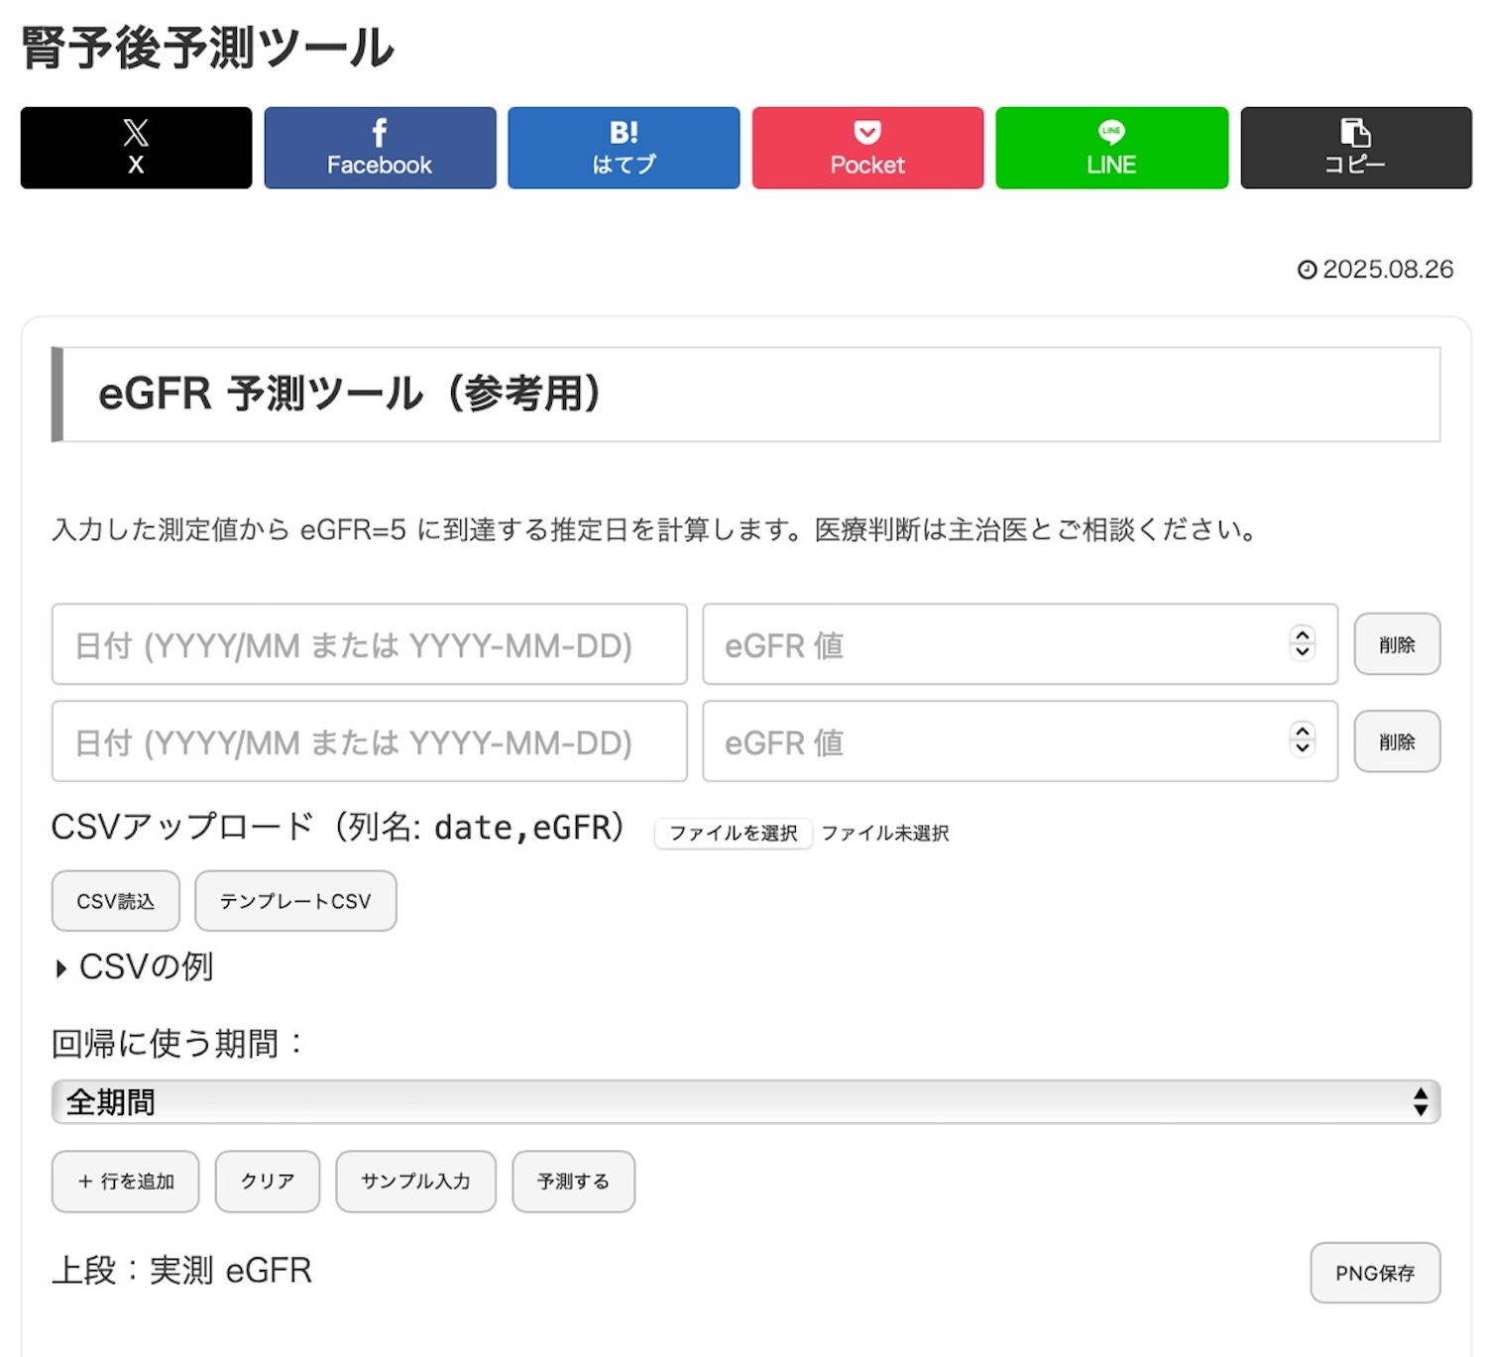Delete the second row with 削除
The width and height of the screenshot is (1487, 1357).
pos(1397,741)
